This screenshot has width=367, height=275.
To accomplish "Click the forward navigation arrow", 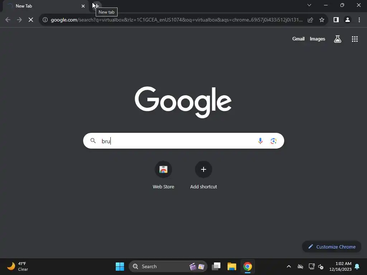I will [x=19, y=20].
